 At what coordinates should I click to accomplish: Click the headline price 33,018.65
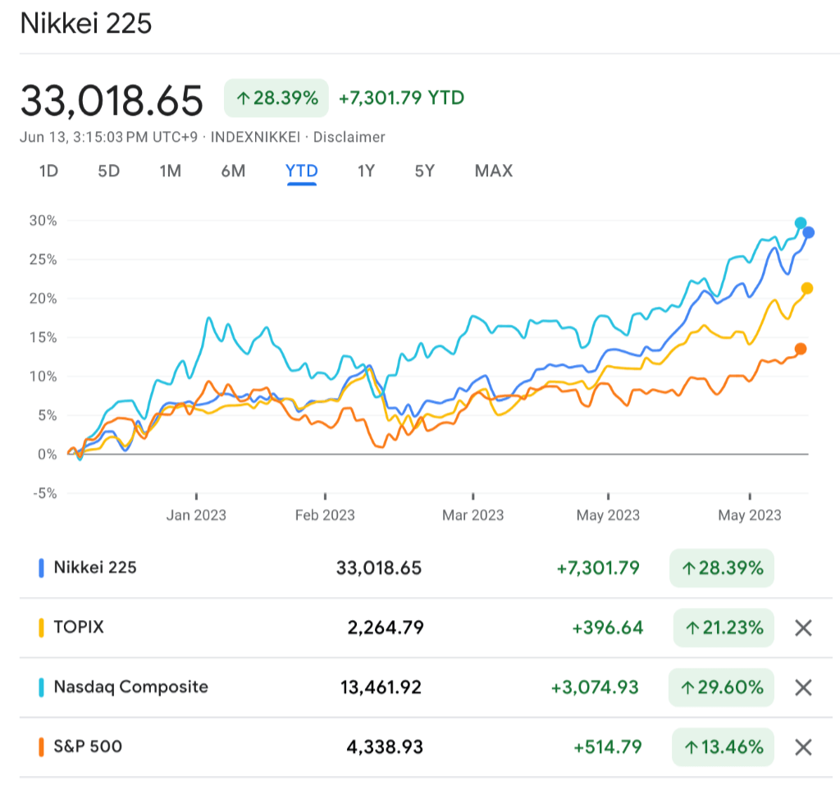[x=112, y=100]
